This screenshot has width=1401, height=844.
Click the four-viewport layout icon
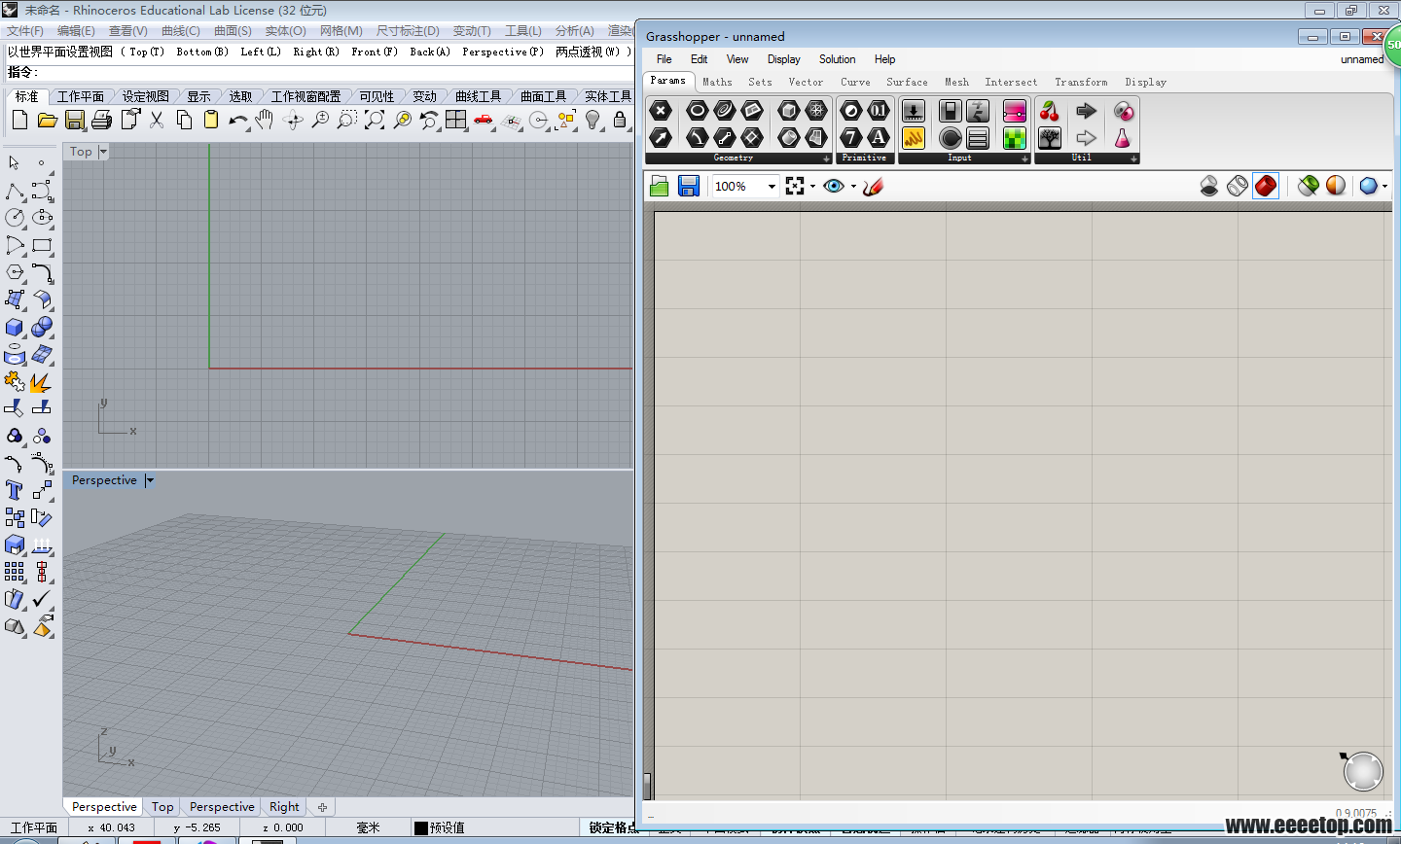tap(456, 120)
